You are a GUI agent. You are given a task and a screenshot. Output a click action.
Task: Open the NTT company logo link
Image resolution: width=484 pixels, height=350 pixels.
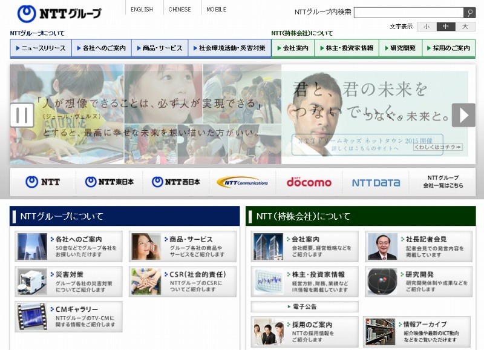pyautogui.click(x=42, y=182)
